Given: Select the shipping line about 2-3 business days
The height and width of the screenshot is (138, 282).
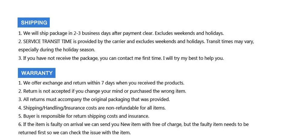Looking at the screenshot, I should tap(121, 33).
